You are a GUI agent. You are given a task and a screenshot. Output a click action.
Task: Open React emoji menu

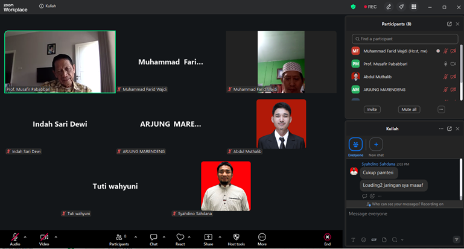click(180, 239)
